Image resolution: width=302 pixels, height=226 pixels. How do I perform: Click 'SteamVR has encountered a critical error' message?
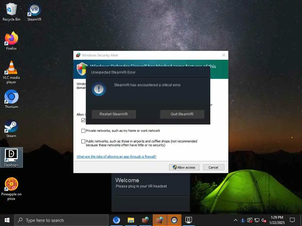click(x=147, y=85)
